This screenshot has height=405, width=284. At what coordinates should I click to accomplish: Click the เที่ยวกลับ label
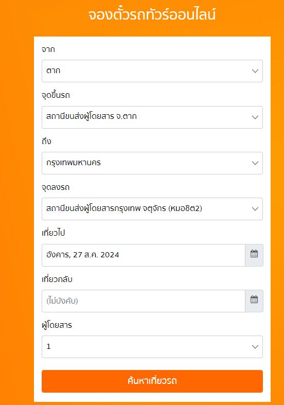(57, 279)
